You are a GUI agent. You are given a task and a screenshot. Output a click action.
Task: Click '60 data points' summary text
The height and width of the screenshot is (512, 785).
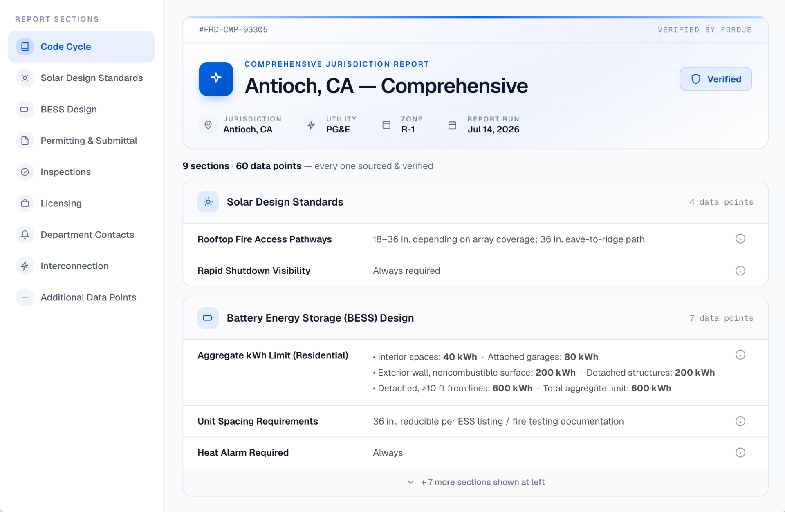269,166
